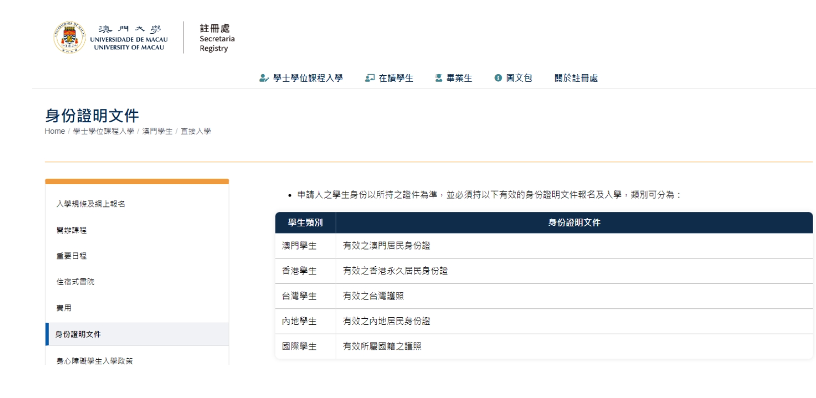Click the icon beside 在讀學生

point(370,78)
